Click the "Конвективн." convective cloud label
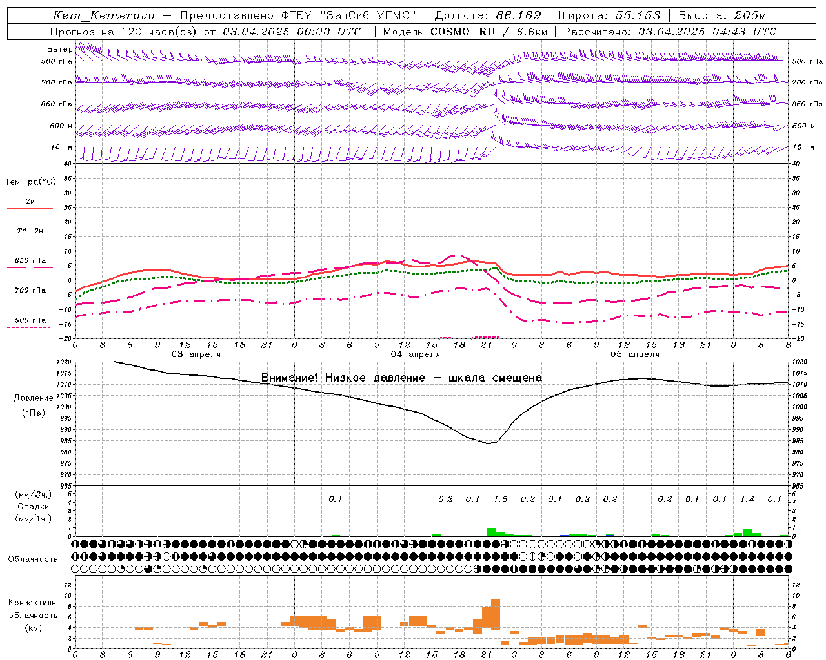 [33, 603]
